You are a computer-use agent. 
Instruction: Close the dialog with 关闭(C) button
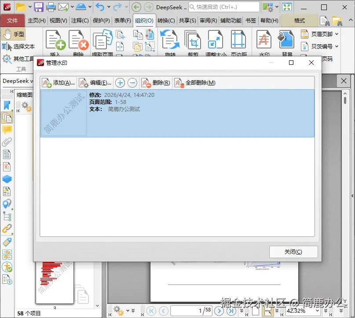(x=293, y=252)
